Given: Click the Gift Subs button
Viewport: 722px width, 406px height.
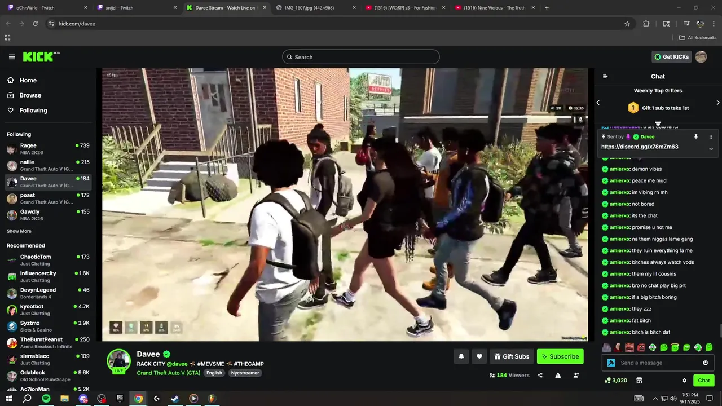Looking at the screenshot, I should [512, 356].
